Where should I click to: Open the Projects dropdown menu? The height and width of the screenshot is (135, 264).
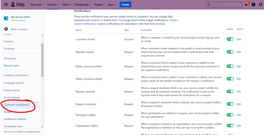tap(53, 5)
